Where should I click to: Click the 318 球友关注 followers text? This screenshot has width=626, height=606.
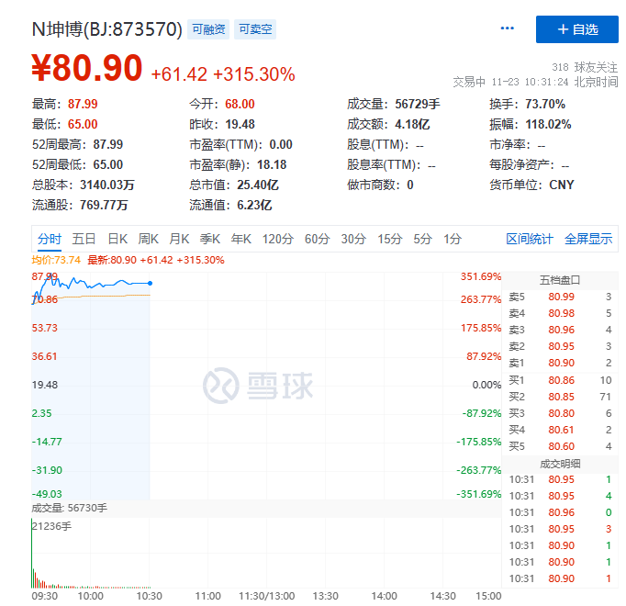click(585, 67)
